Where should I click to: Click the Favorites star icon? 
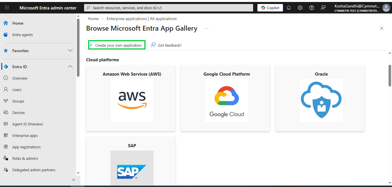[6, 51]
